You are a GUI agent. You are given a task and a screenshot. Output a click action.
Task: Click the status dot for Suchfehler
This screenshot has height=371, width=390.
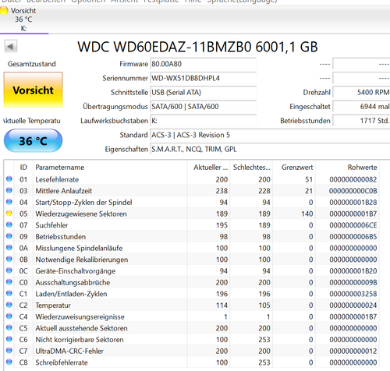9,224
